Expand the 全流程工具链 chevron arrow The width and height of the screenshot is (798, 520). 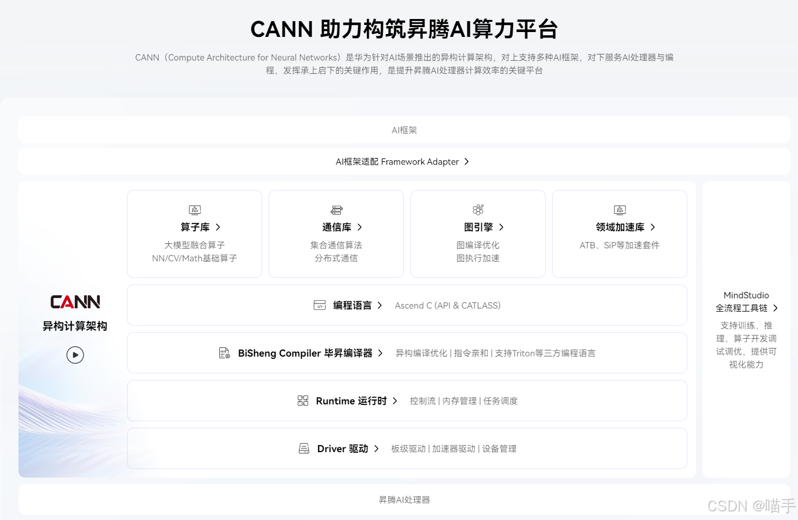click(x=775, y=308)
